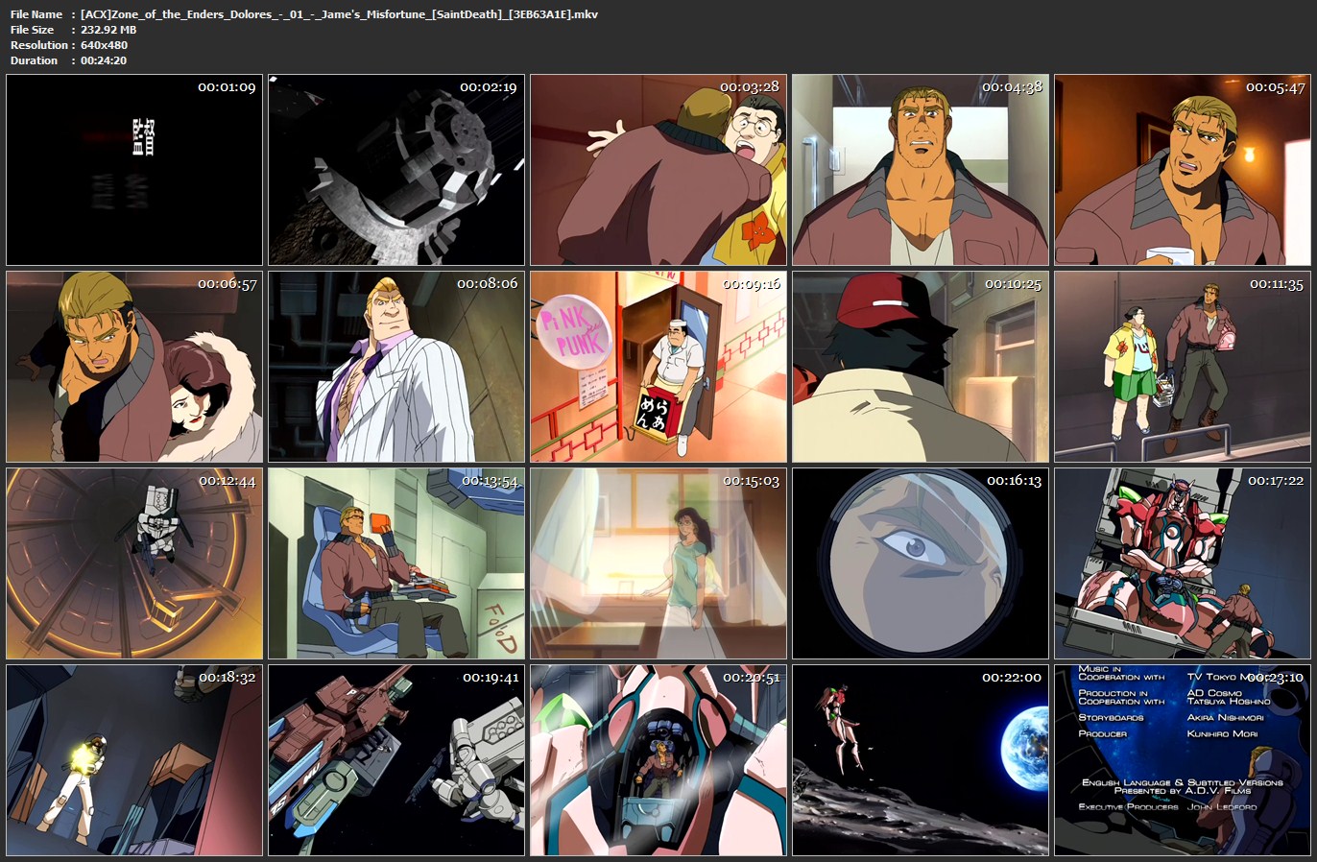Click the tunnel robot frame at 00:12:44
Screen dimensions: 1317x862
(x=134, y=563)
